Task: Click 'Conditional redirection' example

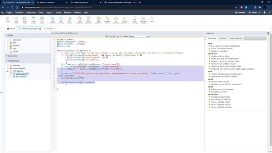Action: pyautogui.click(x=221, y=97)
